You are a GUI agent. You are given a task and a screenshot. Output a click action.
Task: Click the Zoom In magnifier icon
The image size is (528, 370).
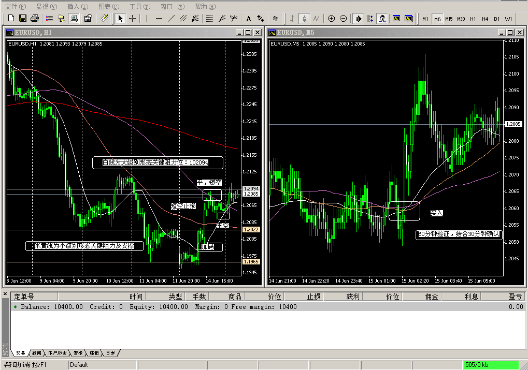pos(331,19)
